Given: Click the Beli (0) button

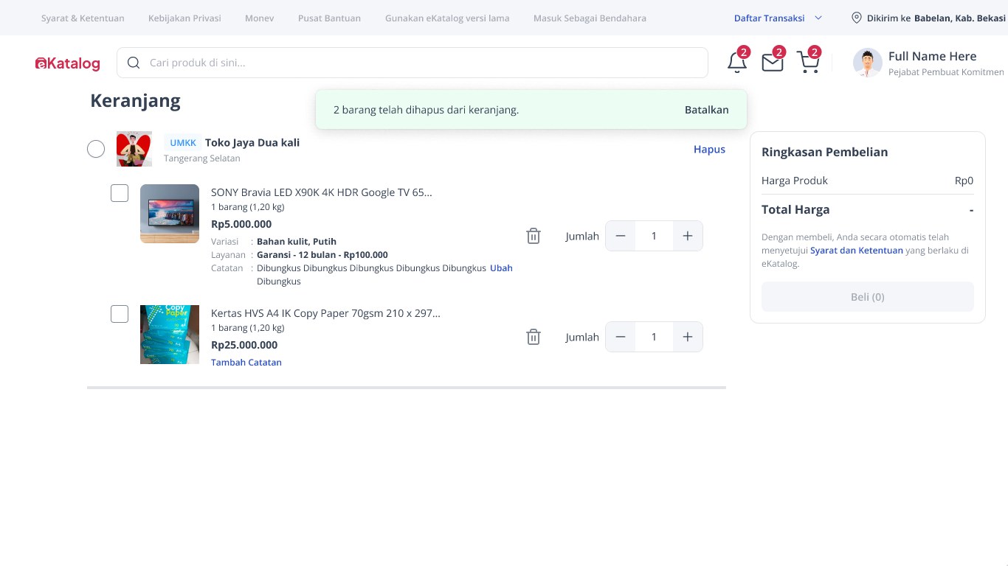Looking at the screenshot, I should pos(868,296).
